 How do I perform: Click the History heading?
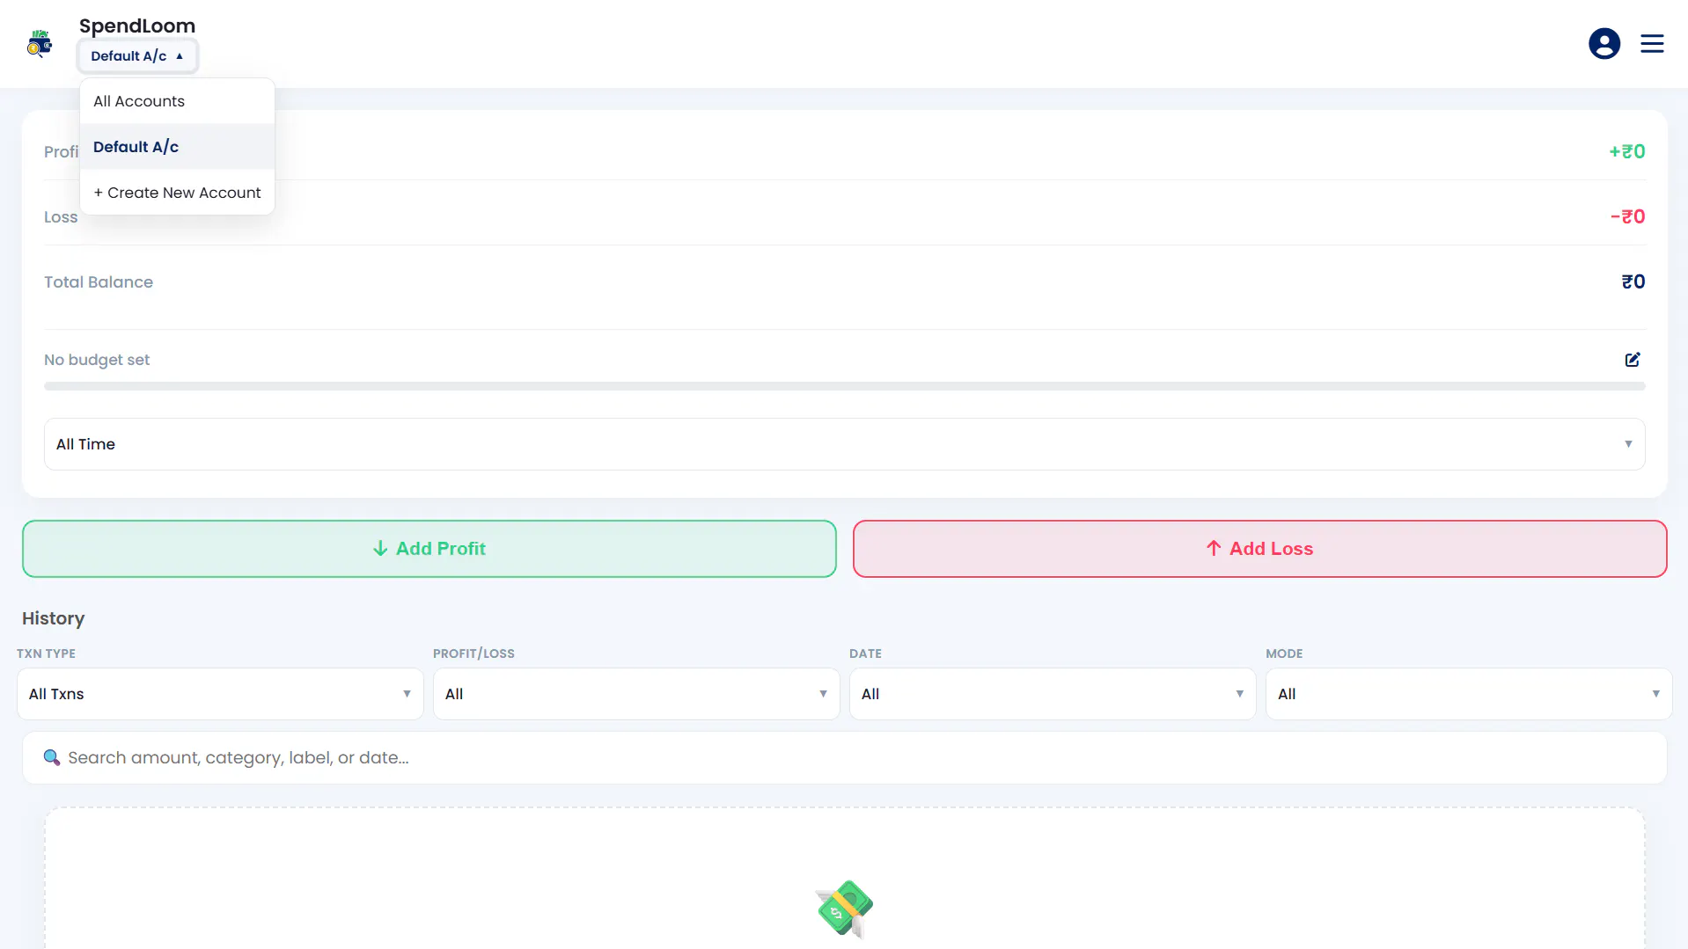click(x=53, y=618)
